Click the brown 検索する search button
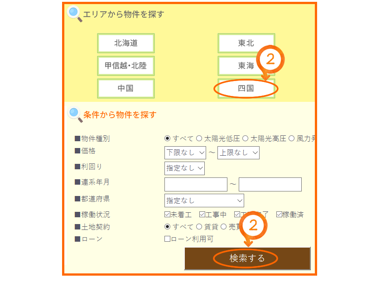 [x=247, y=258]
